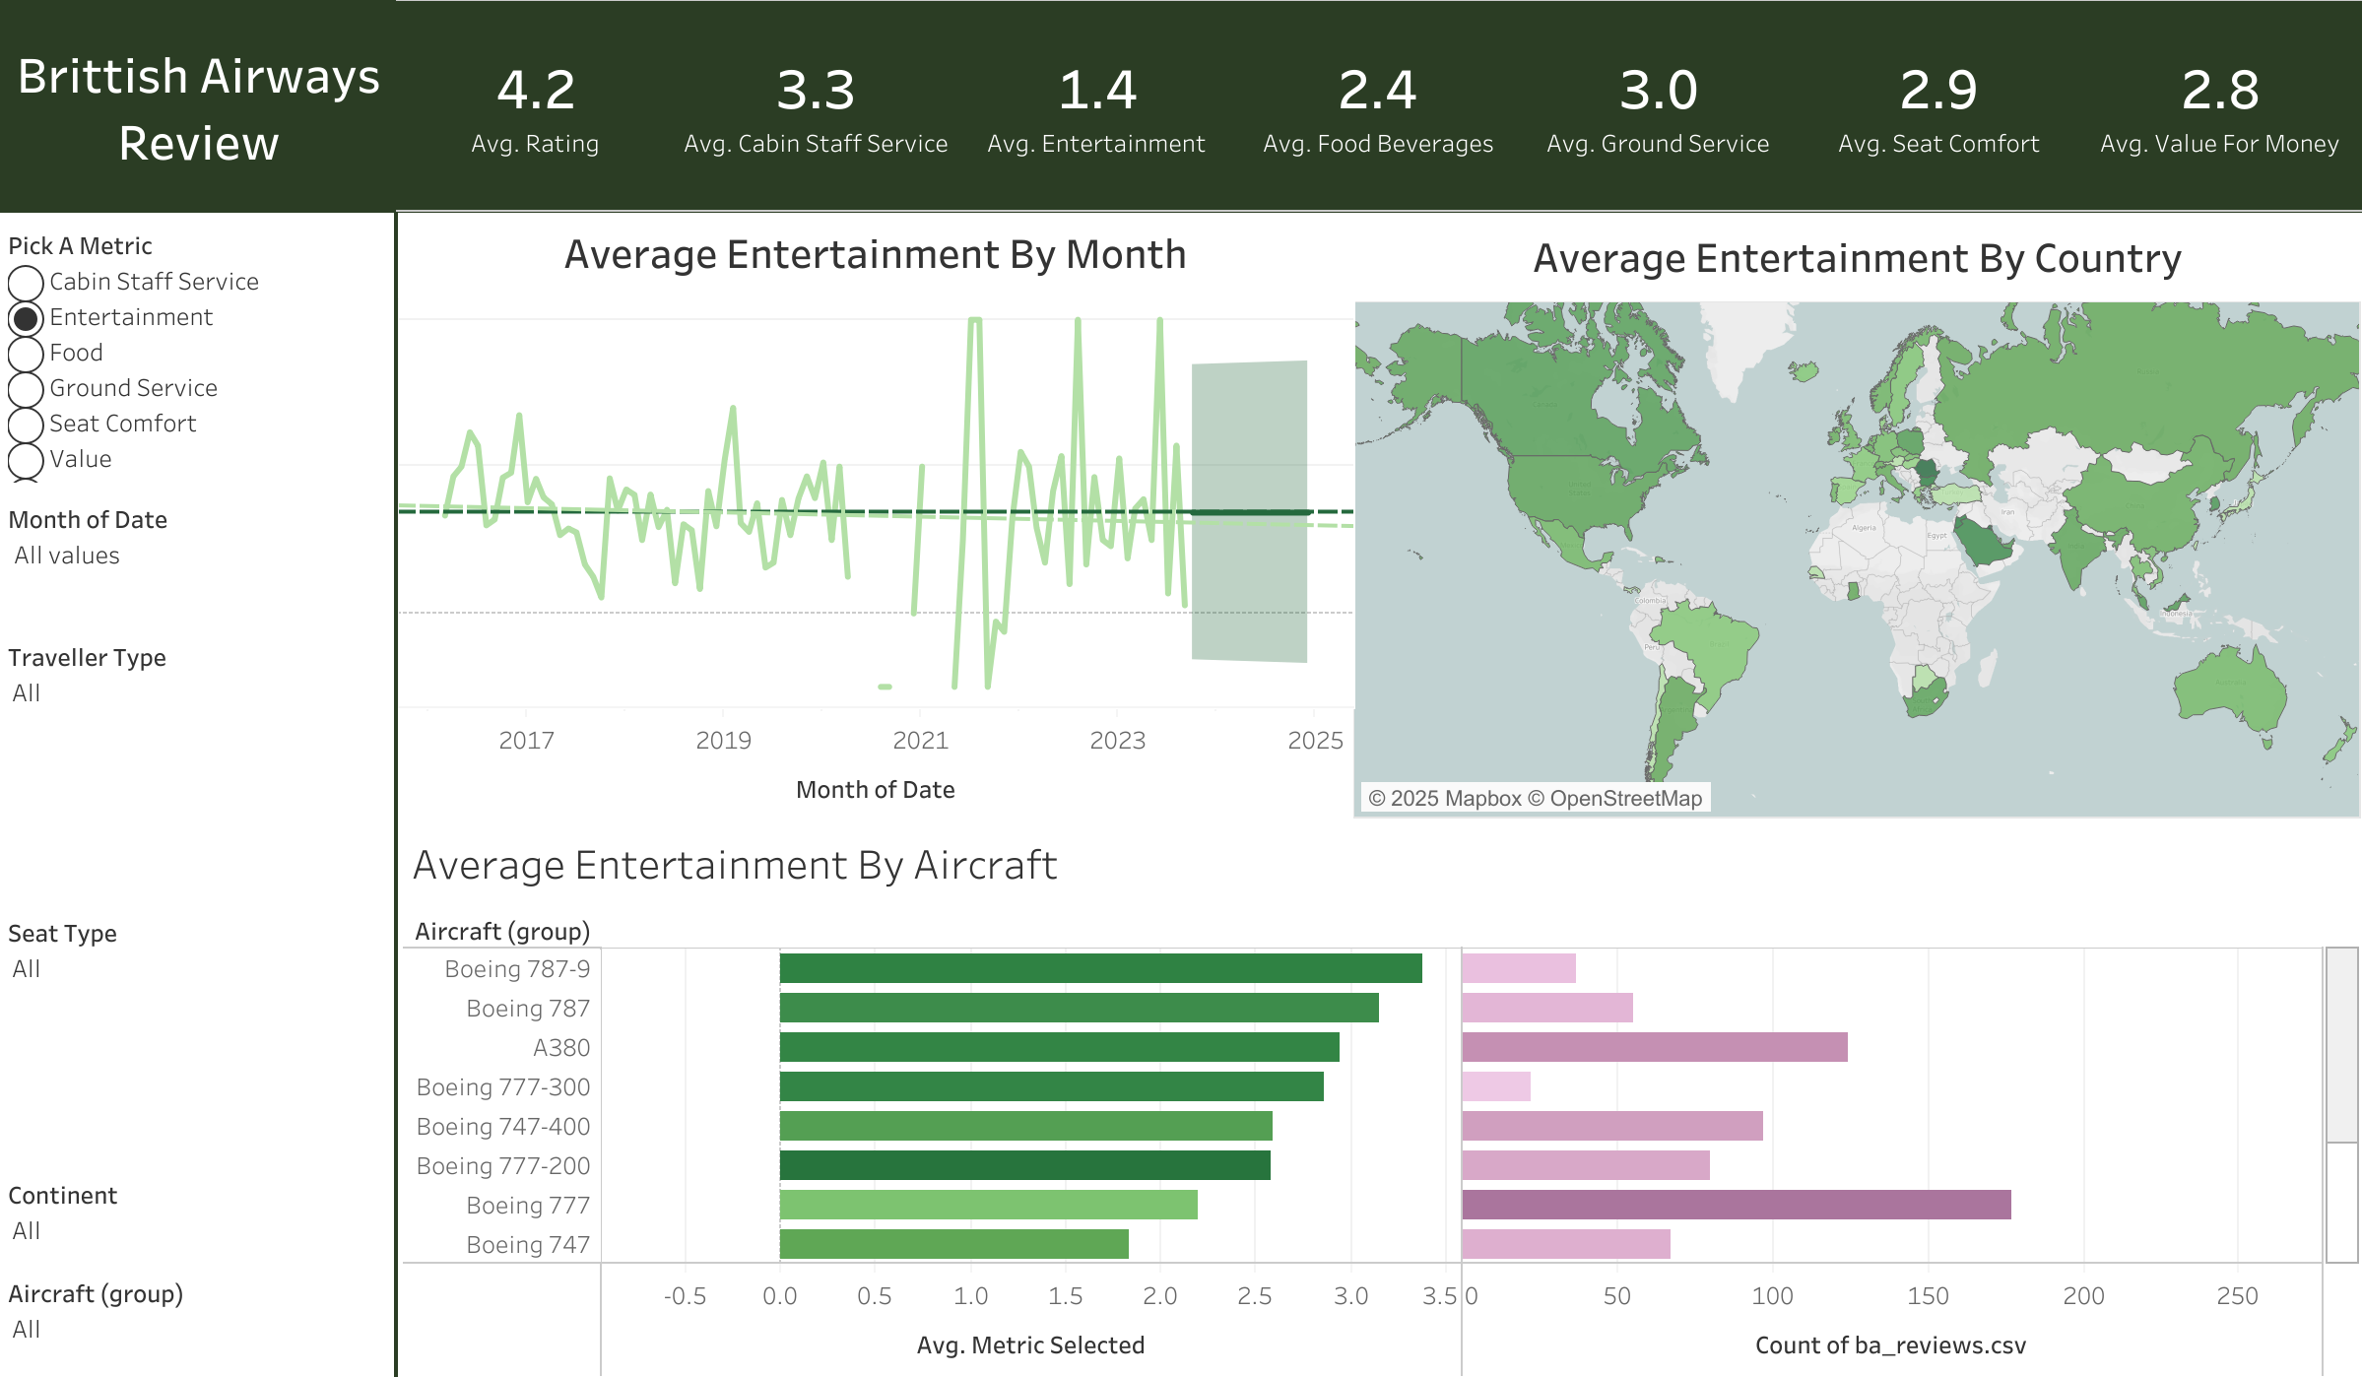2362x1377 pixels.
Task: Click the A380 review count bar
Action: tap(1654, 1047)
